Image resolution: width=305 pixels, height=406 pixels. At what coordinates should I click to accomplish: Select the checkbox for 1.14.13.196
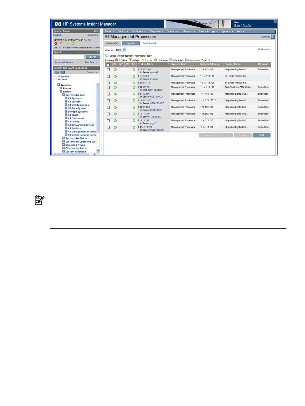108,94
